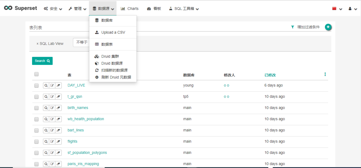Viewport: 361px width, 168px height.
Task: Edit the t_gr_qsn record
Action: [52, 97]
